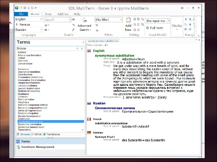Switch to the Browse bottom tab

pyautogui.click(x=24, y=134)
